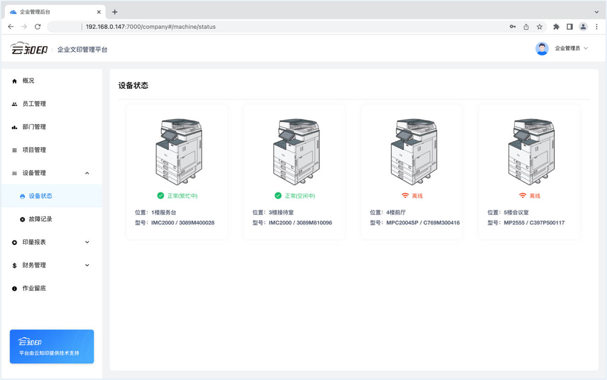Click the browser address bar URL

point(150,27)
